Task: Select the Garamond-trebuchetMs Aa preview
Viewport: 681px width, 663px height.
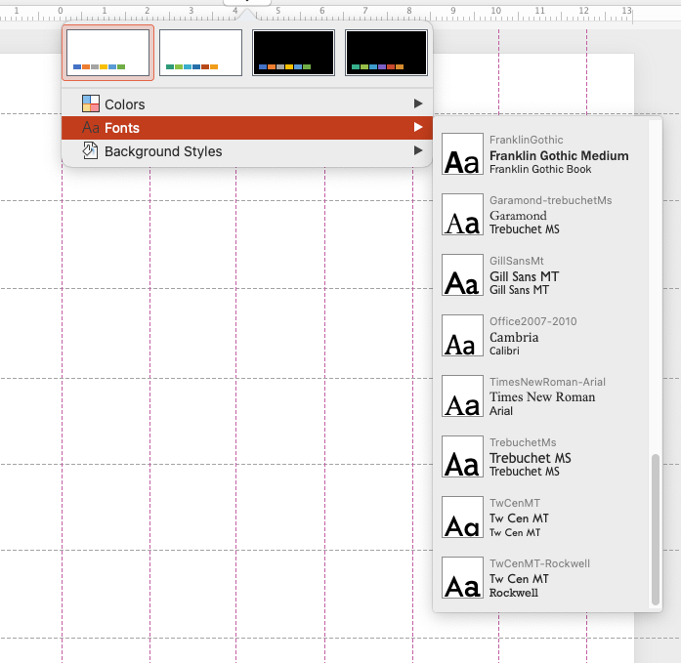Action: pos(462,215)
